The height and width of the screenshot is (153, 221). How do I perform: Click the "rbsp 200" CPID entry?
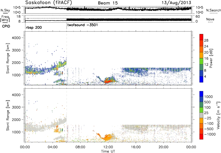tap(34, 27)
